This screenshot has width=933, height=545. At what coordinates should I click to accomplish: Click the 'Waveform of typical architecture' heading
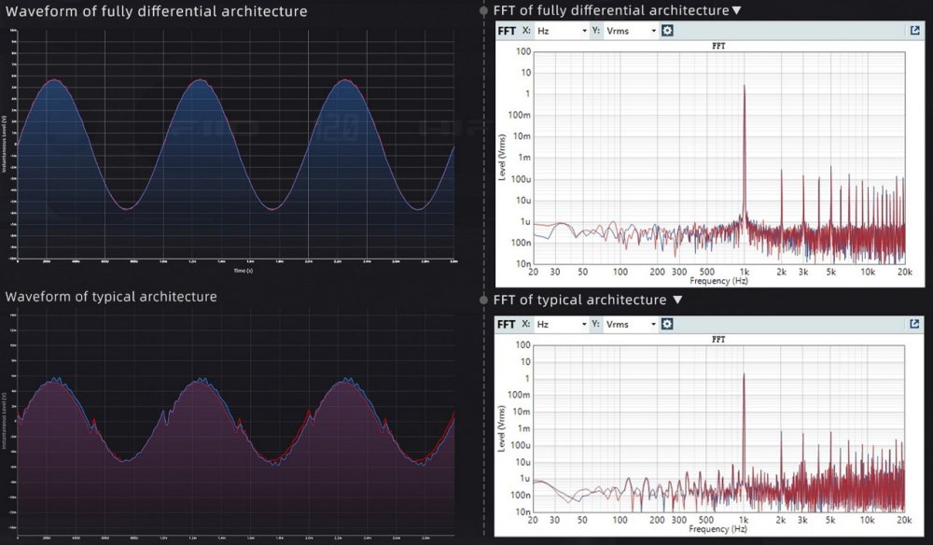point(111,297)
